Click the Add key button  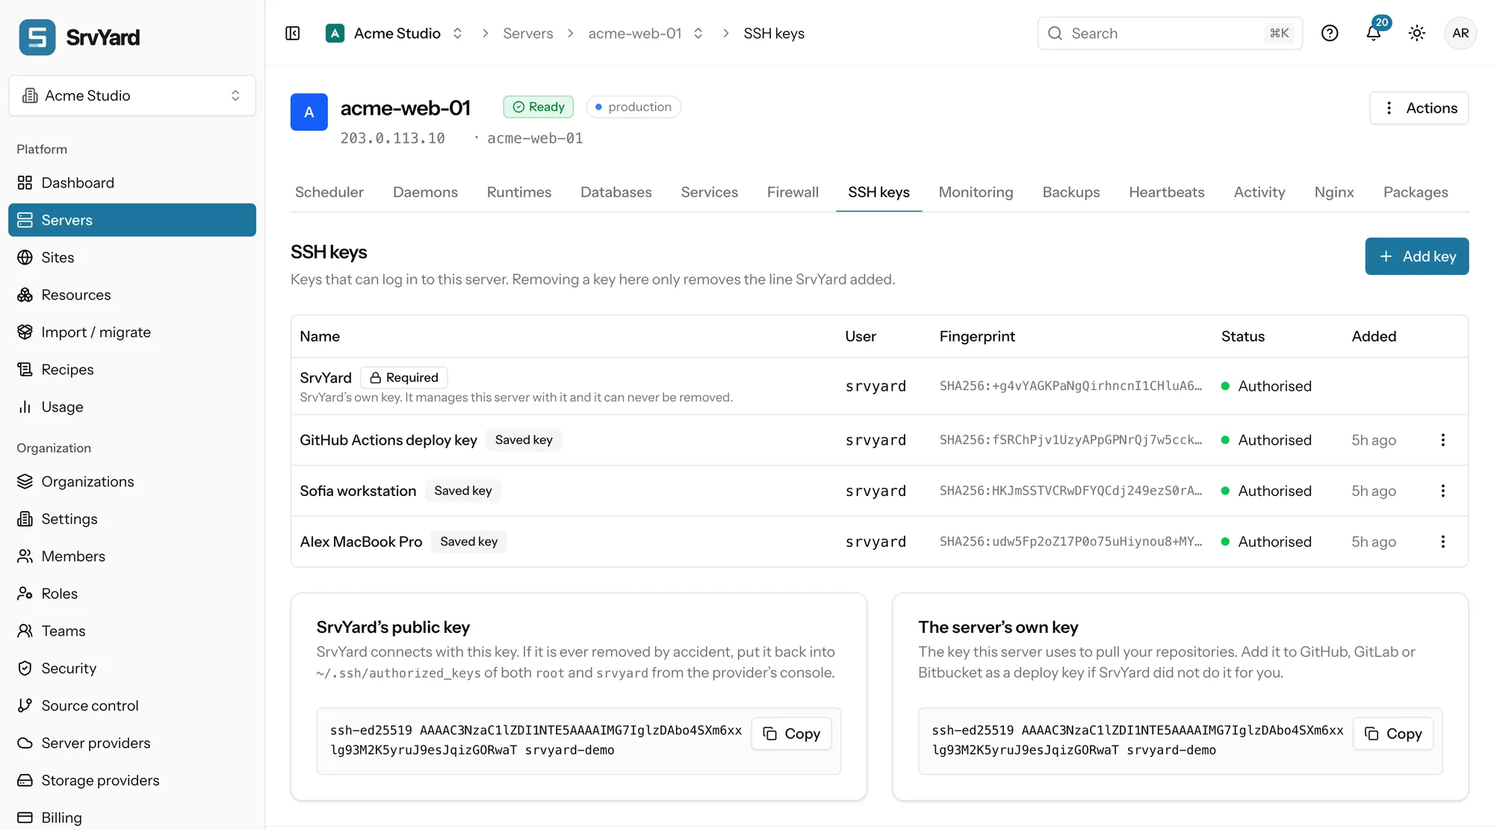pyautogui.click(x=1417, y=256)
